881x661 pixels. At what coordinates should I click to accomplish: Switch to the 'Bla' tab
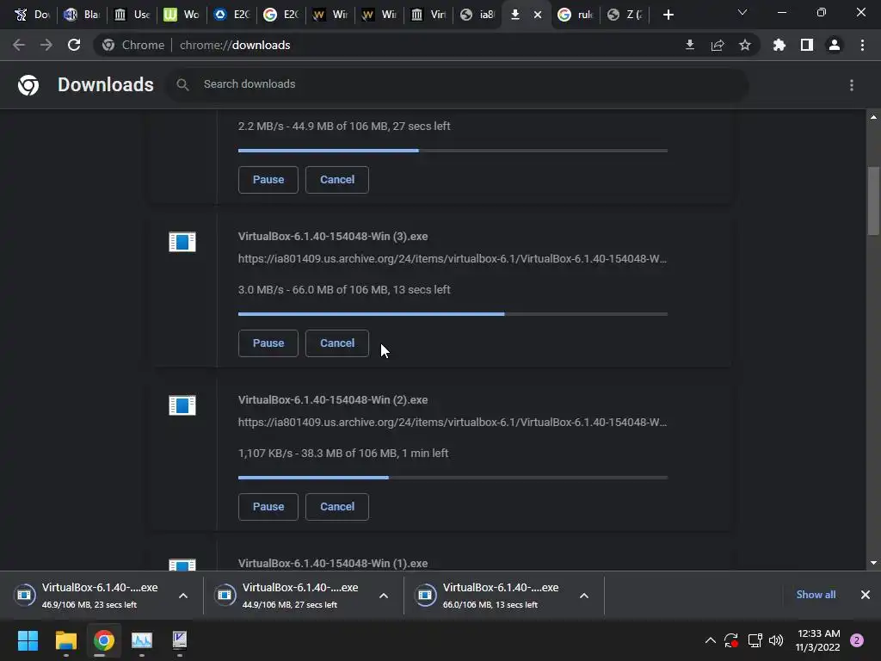point(81,15)
